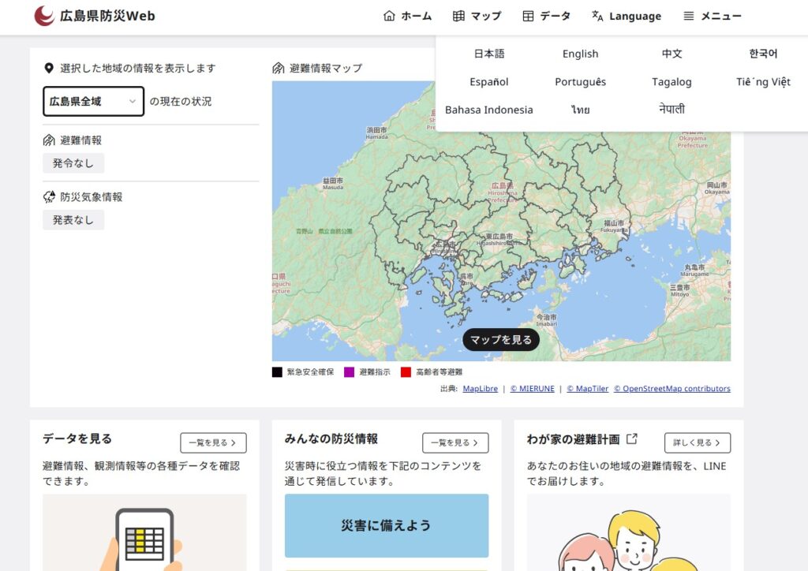The width and height of the screenshot is (808, 571).
Task: Switch language to Tiếng Việt
Action: click(763, 82)
